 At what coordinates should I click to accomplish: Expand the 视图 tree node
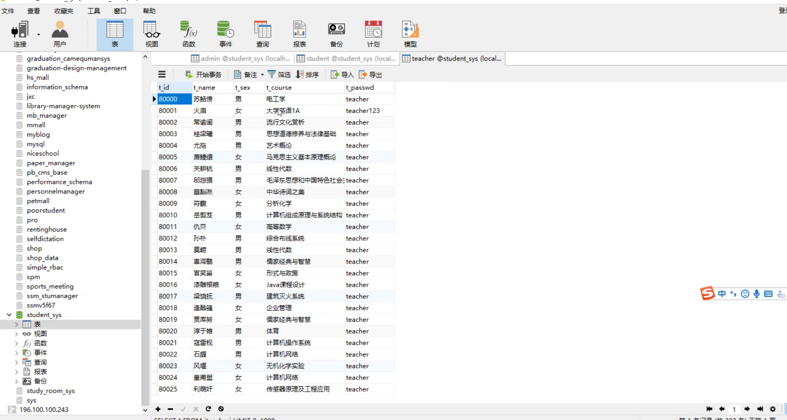[16, 334]
